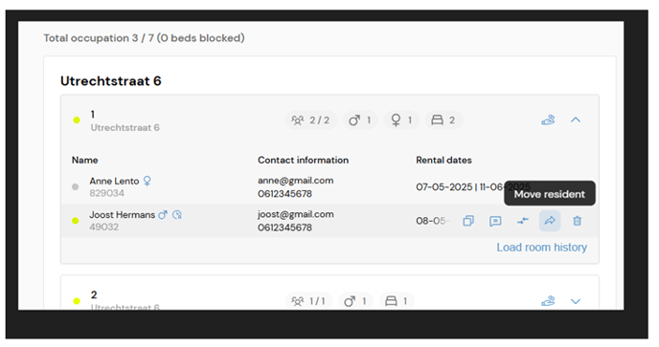Click the Total occupation 3 / 7 text
Screen dimensions: 659x347
click(x=144, y=38)
